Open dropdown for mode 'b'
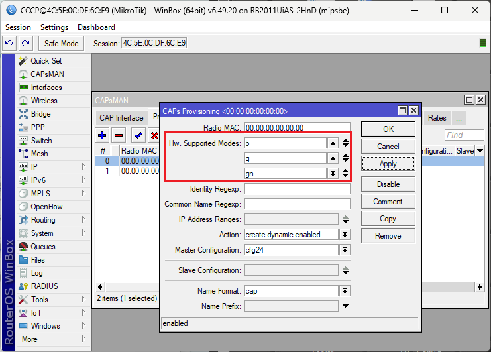 coord(333,143)
